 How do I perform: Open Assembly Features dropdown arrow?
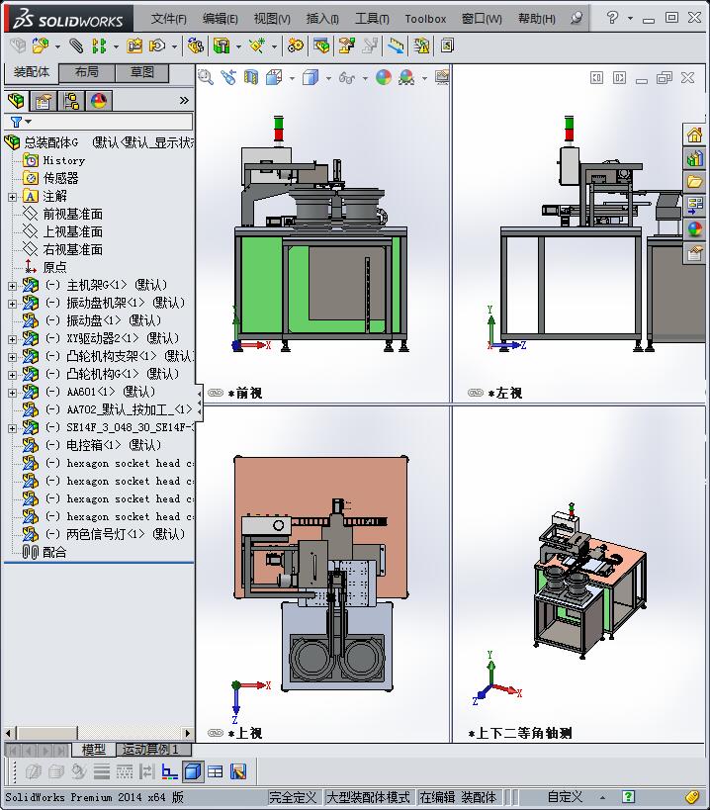[238, 47]
